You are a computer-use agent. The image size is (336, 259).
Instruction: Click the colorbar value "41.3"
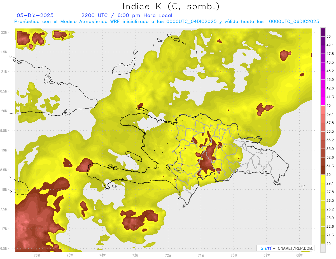(x=330, y=97)
